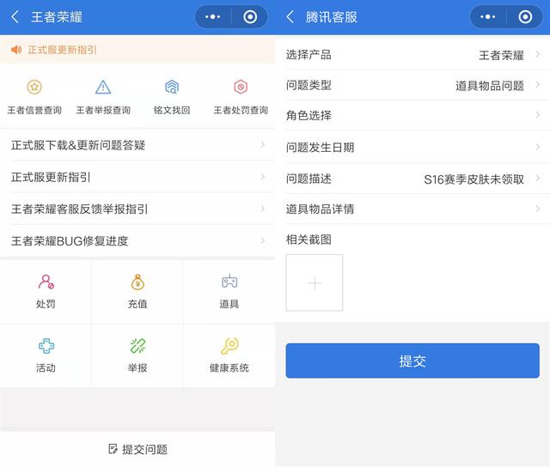
Task: Click the 王者信誉查询 label text
Action: 34,110
